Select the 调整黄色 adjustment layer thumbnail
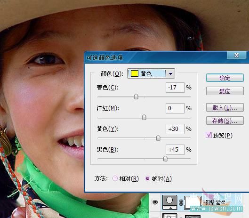The image size is (249, 218). [x=169, y=202]
